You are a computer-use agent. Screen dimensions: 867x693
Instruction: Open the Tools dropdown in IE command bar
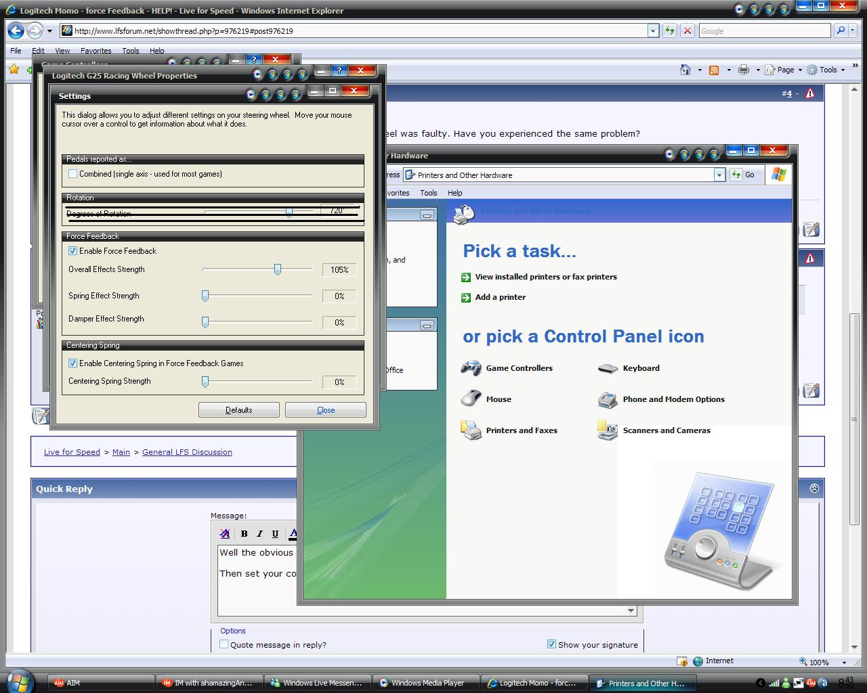pyautogui.click(x=843, y=70)
